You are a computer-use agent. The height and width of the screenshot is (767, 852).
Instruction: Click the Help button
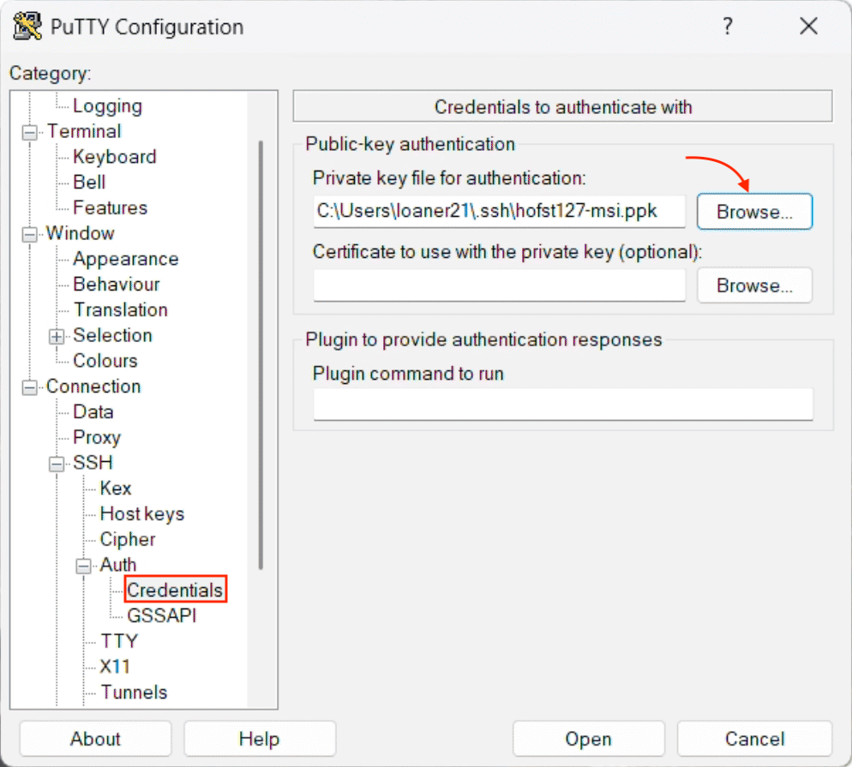pos(259,739)
